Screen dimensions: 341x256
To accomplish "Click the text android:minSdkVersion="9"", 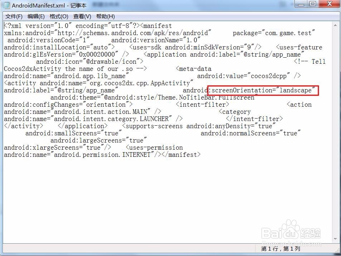I will [210, 48].
